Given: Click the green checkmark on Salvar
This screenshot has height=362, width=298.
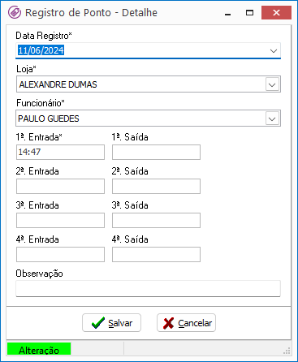Looking at the screenshot, I should (x=98, y=323).
